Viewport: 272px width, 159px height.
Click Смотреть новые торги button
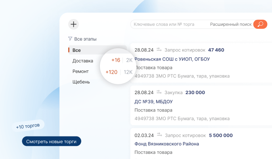(x=52, y=141)
